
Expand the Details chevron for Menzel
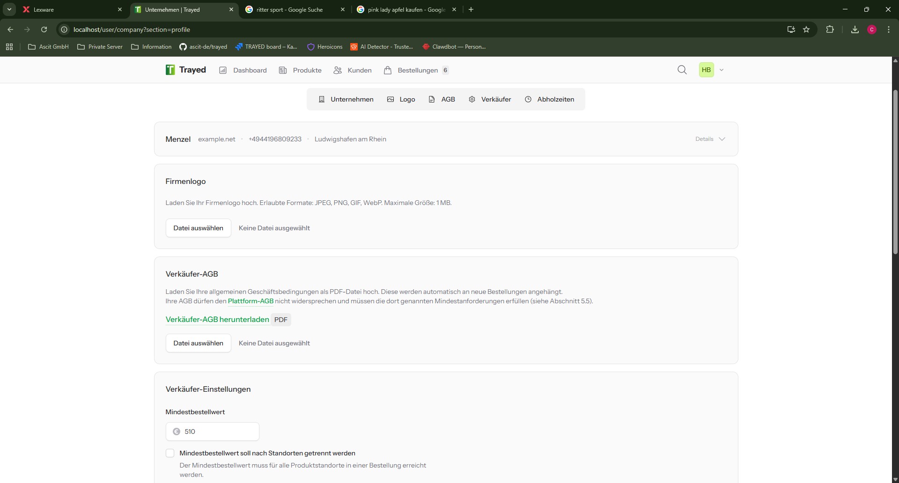722,139
